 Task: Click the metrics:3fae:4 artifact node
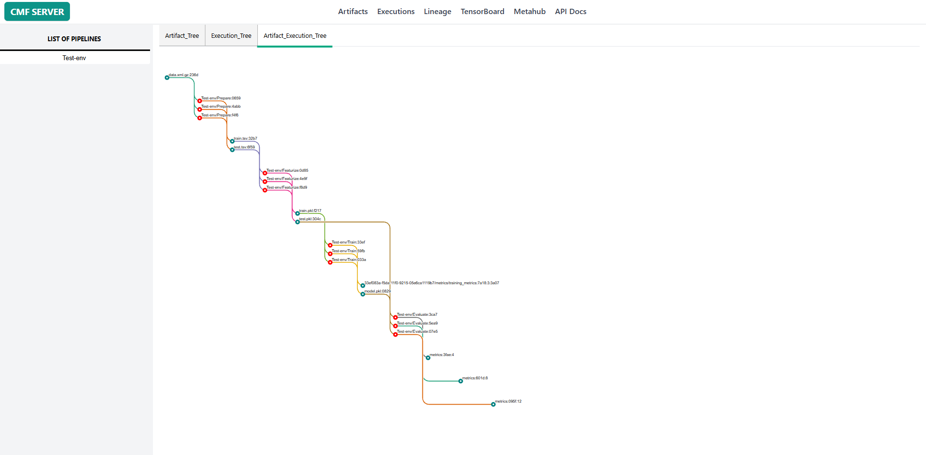428,357
